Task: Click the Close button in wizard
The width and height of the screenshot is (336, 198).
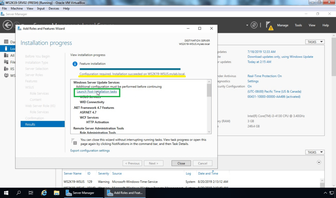Action: click(181, 163)
